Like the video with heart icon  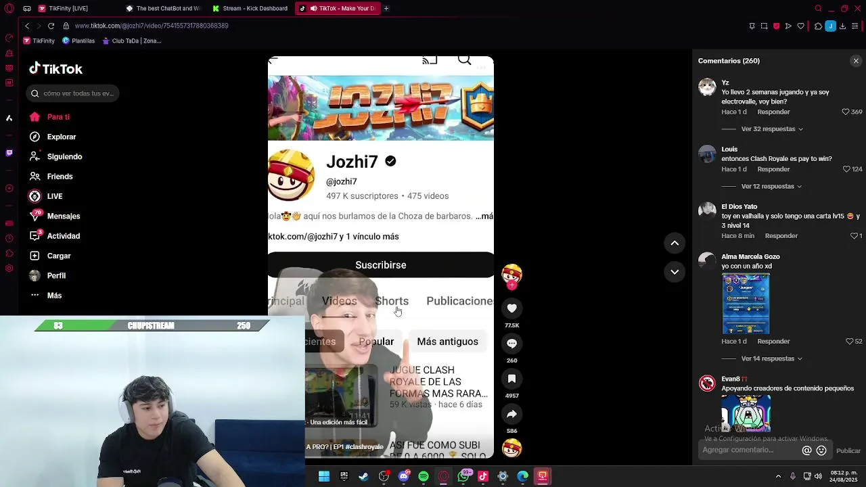pos(512,308)
